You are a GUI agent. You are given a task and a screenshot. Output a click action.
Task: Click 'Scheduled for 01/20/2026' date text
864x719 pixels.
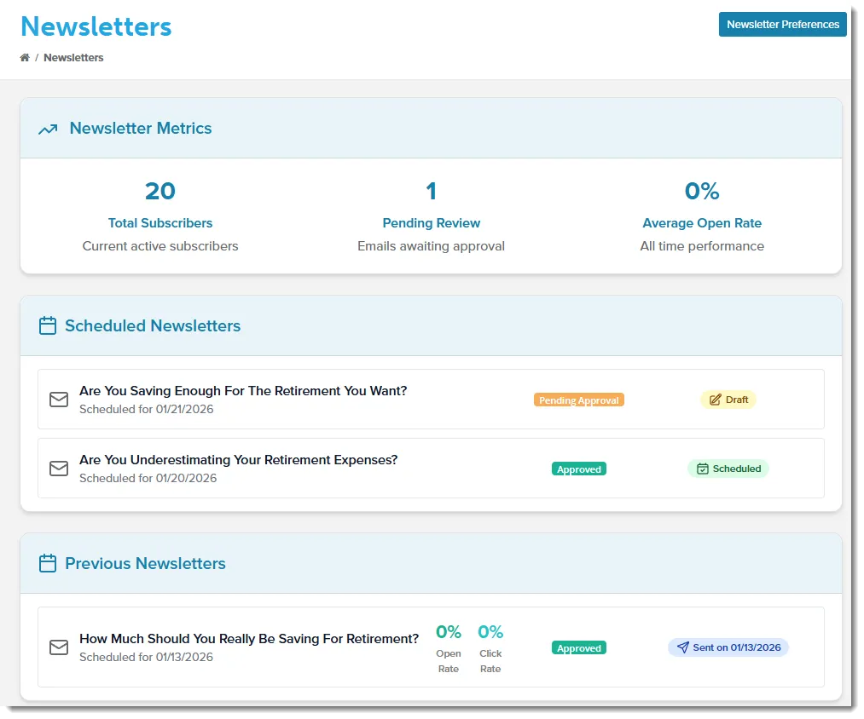(x=148, y=479)
